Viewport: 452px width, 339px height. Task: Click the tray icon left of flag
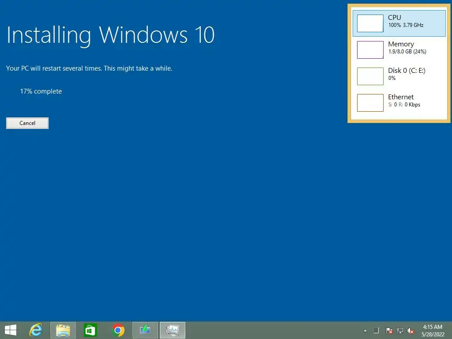click(x=376, y=330)
